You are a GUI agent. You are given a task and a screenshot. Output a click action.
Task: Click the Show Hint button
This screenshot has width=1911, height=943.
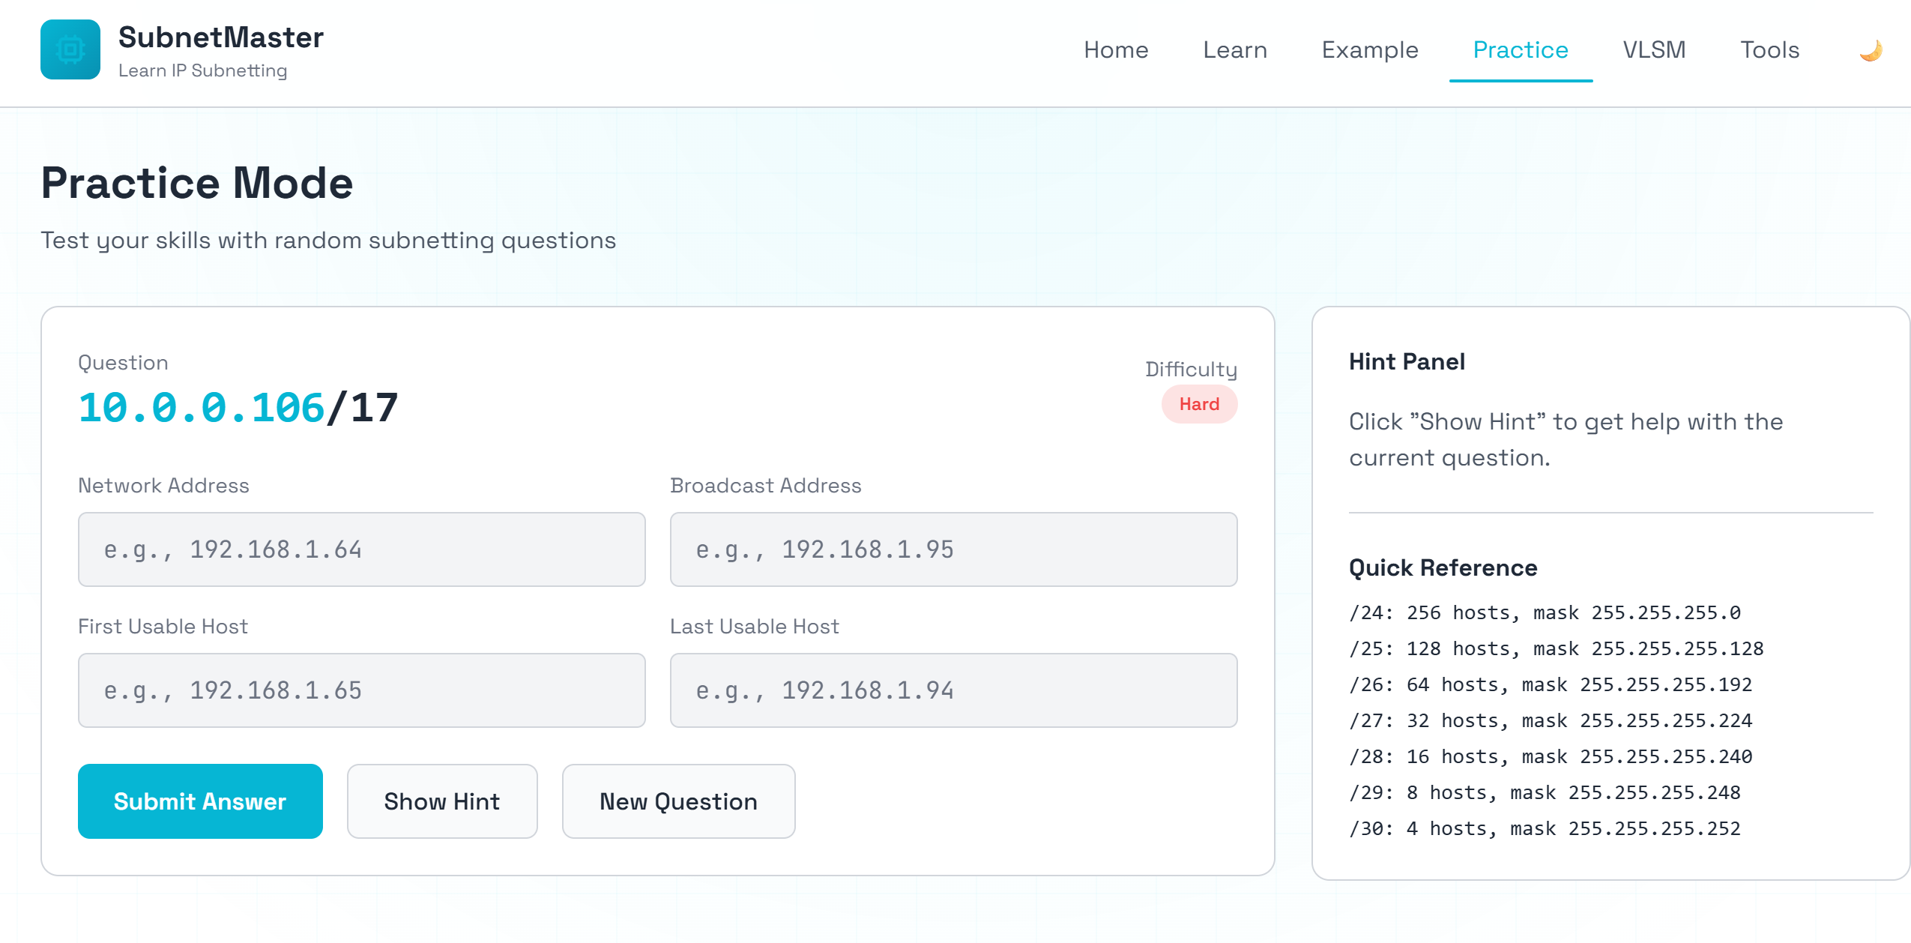point(442,801)
